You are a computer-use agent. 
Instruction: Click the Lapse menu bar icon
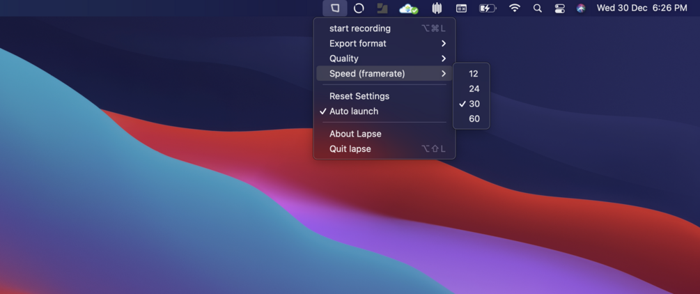(x=335, y=8)
